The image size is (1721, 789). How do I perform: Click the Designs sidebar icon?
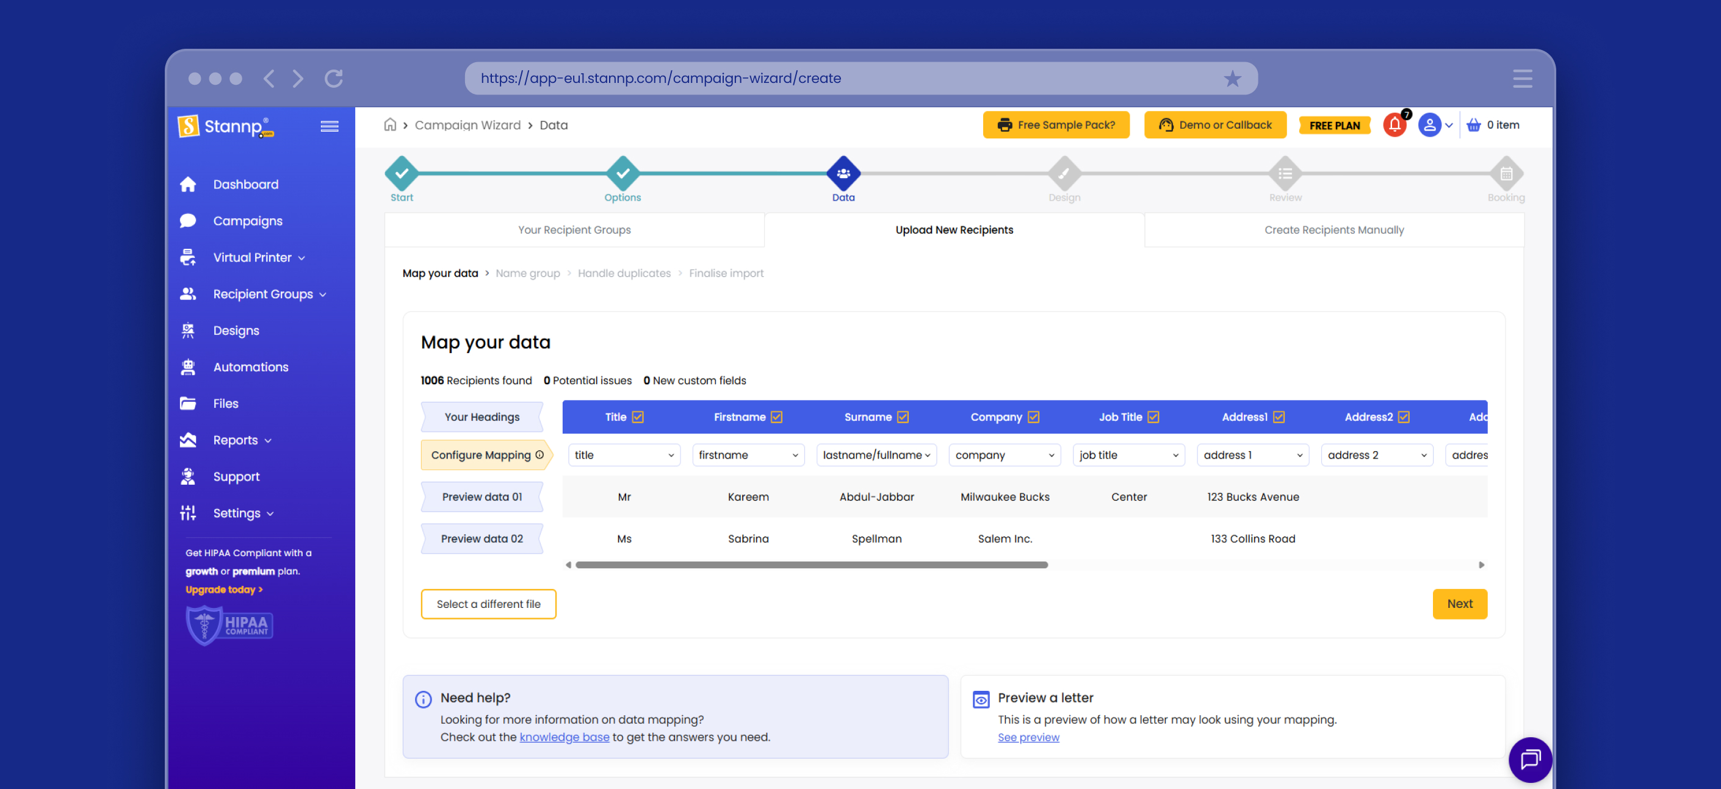[189, 330]
